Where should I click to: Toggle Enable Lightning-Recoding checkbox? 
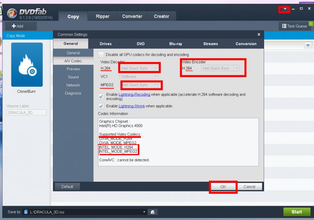[101, 97]
